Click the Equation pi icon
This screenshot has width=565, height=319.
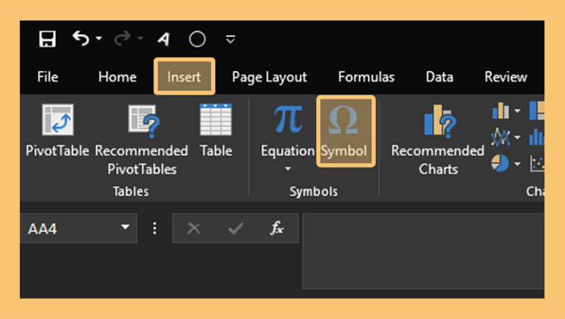click(x=288, y=120)
